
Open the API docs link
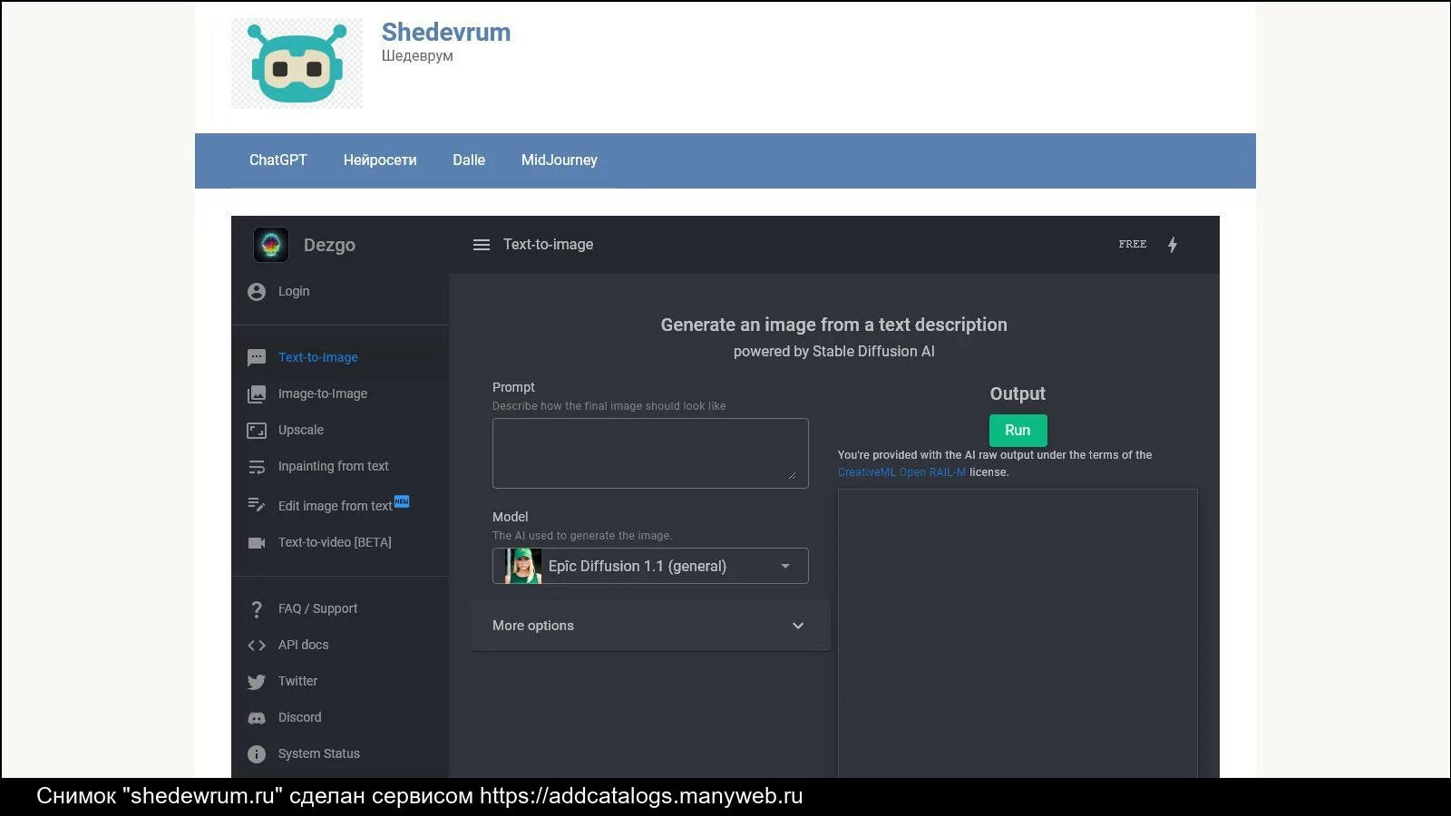coord(304,645)
